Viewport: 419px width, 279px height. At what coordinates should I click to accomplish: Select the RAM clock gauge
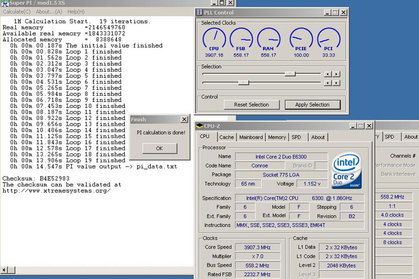[x=269, y=39]
